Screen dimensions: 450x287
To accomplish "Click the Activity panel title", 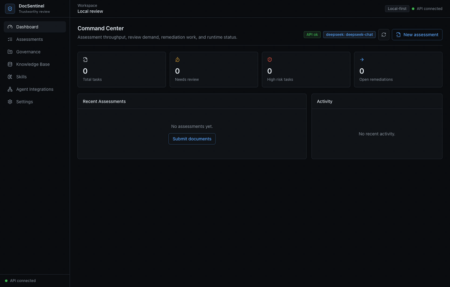I will [324, 102].
